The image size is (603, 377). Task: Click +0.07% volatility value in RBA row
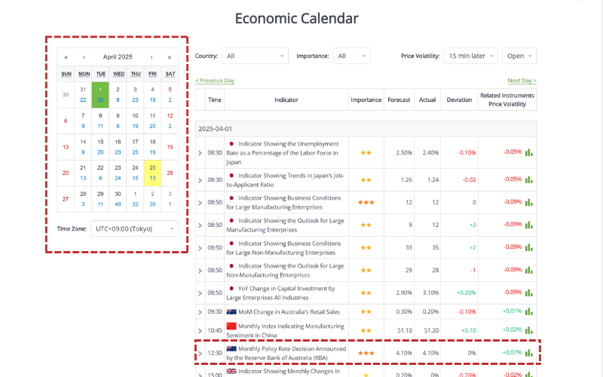(x=513, y=352)
